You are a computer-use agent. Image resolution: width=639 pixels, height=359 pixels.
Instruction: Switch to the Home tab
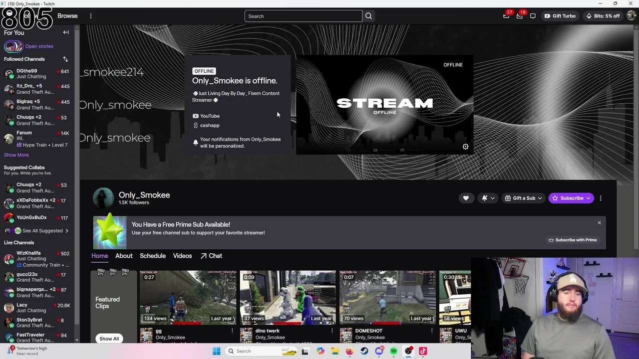pos(99,256)
